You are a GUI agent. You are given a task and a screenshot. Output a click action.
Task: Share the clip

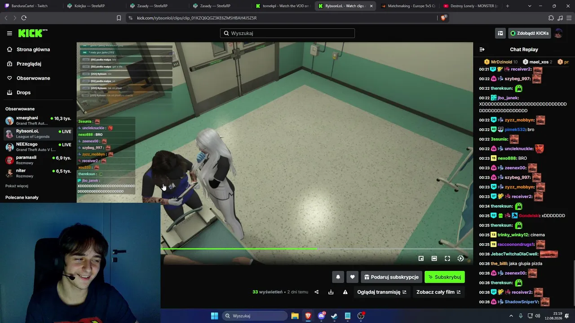point(317,292)
